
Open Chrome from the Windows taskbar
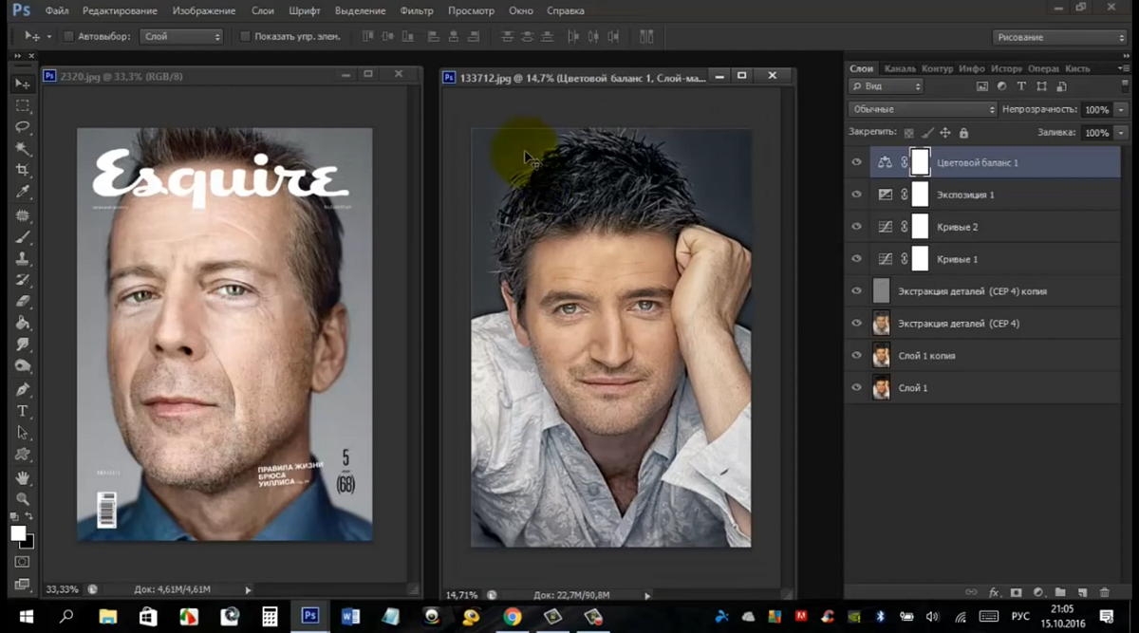tap(513, 617)
